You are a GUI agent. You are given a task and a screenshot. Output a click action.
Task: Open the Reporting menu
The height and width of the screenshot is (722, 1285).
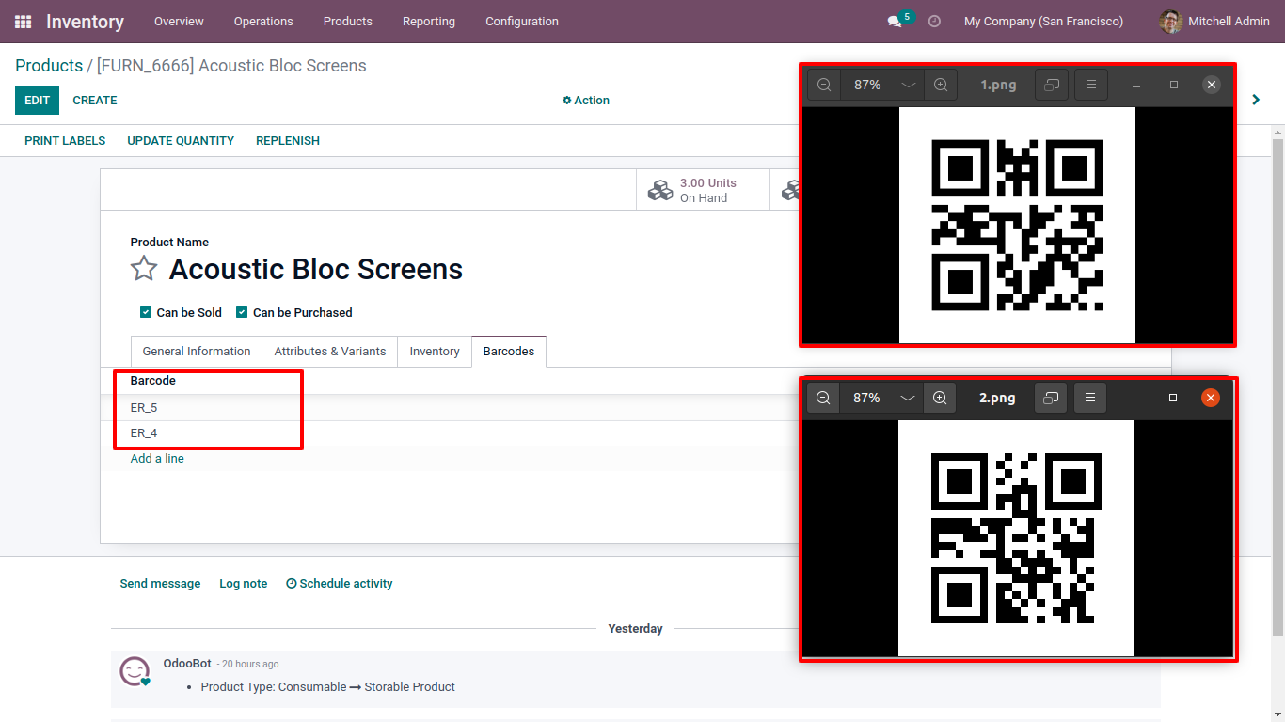coord(429,21)
